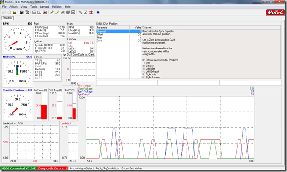Open the Utilities menu

pos(57,7)
